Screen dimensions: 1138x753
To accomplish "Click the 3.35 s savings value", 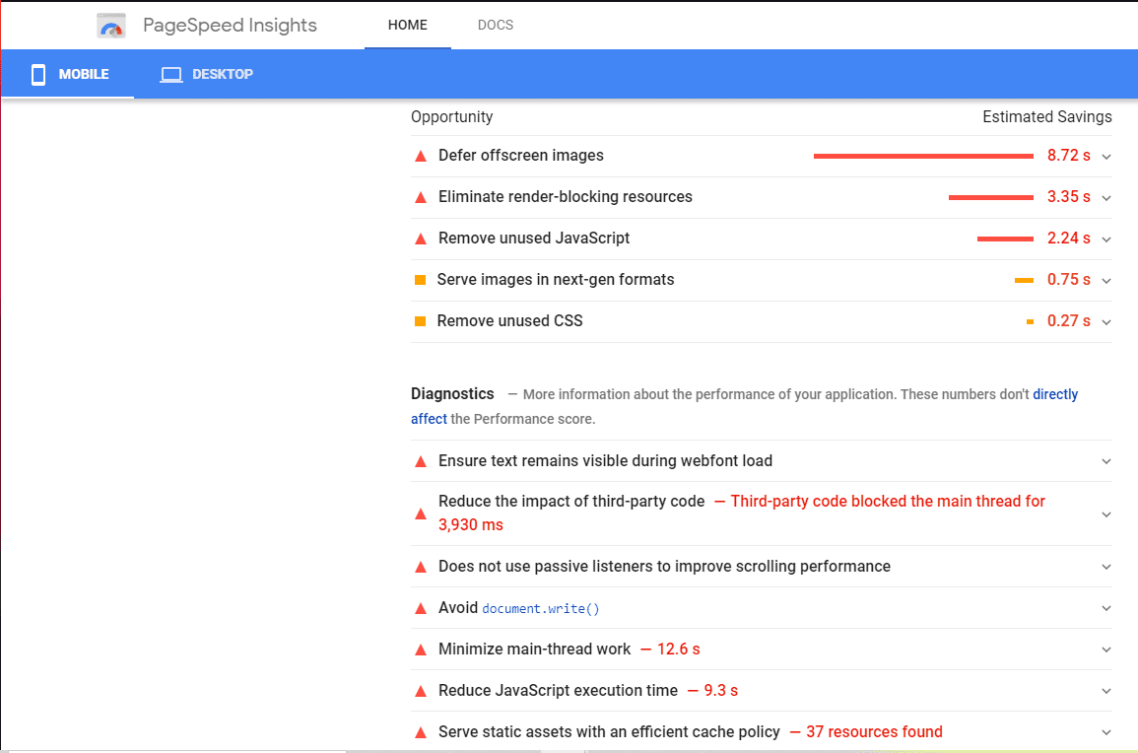I will (x=1068, y=197).
